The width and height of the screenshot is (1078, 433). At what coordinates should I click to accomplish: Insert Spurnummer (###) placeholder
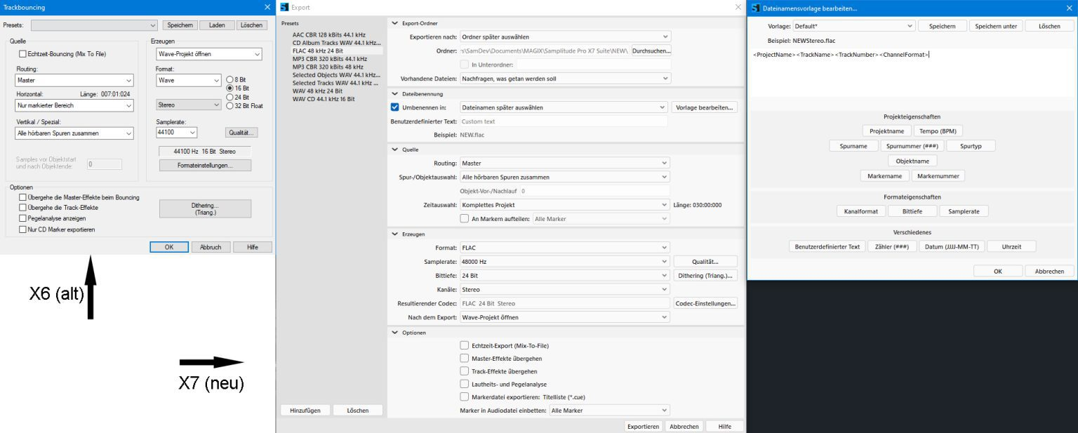pyautogui.click(x=911, y=146)
